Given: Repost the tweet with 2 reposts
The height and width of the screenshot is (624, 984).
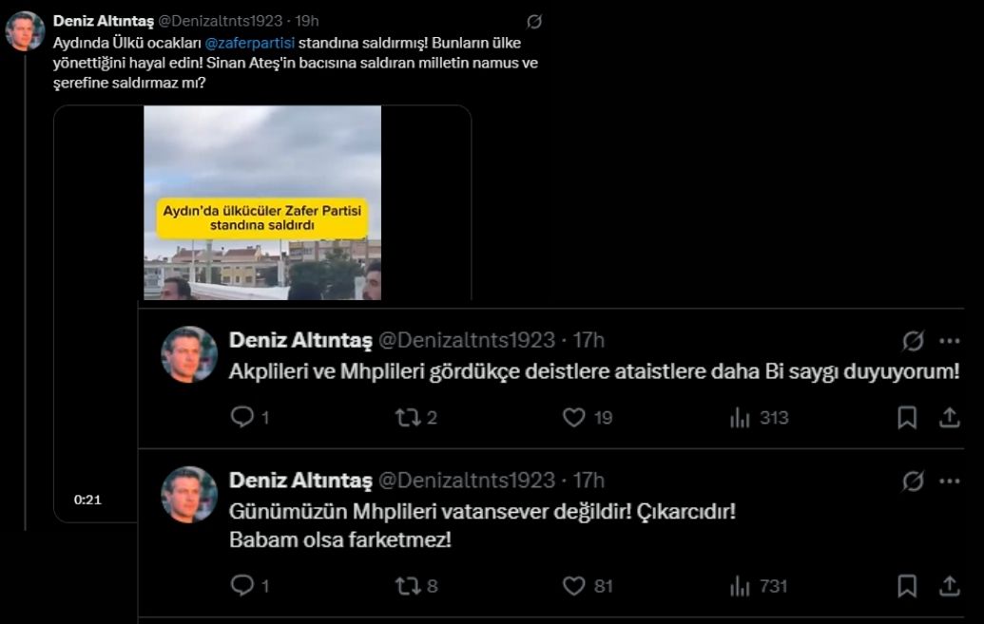Looking at the screenshot, I should [x=408, y=417].
